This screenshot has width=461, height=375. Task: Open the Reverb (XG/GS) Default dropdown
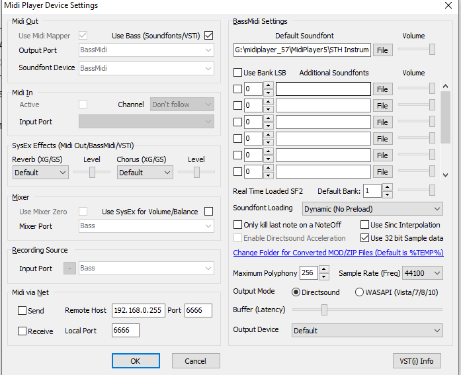point(40,172)
